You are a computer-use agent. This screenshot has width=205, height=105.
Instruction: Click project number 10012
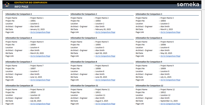(163, 92)
